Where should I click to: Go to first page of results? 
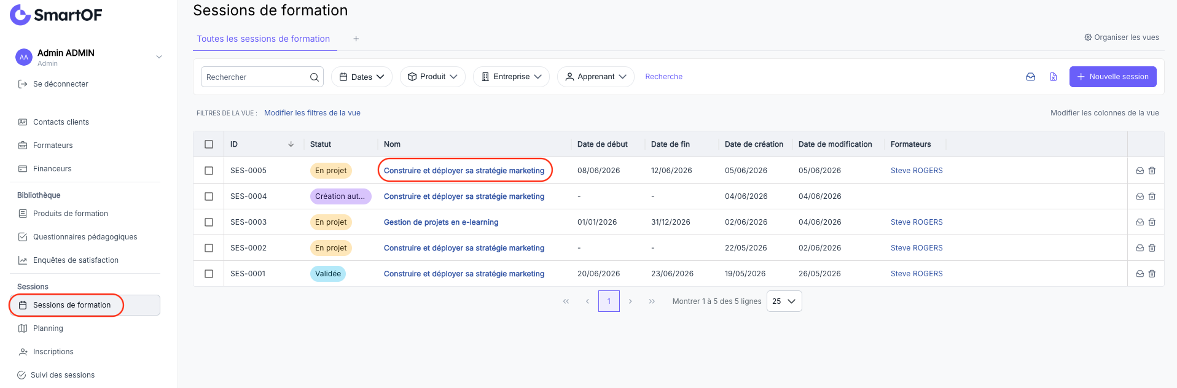click(566, 301)
